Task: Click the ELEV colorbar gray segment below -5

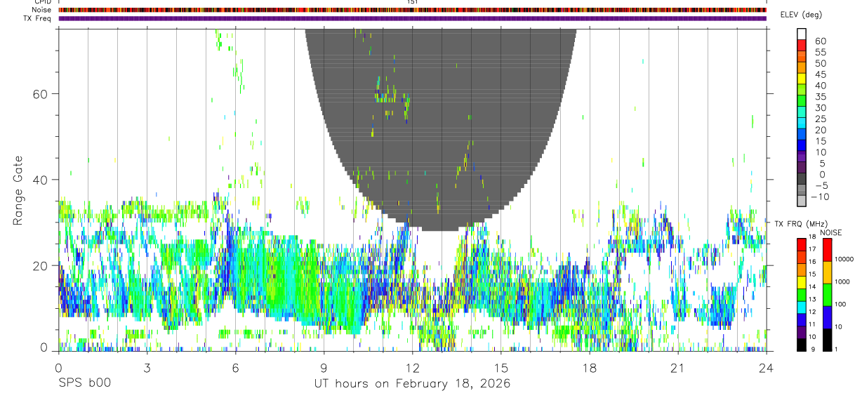Action: [802, 191]
